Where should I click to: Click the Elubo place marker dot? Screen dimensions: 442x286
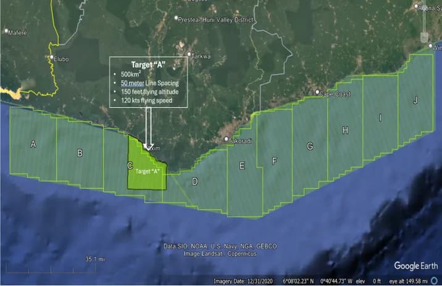click(x=52, y=57)
